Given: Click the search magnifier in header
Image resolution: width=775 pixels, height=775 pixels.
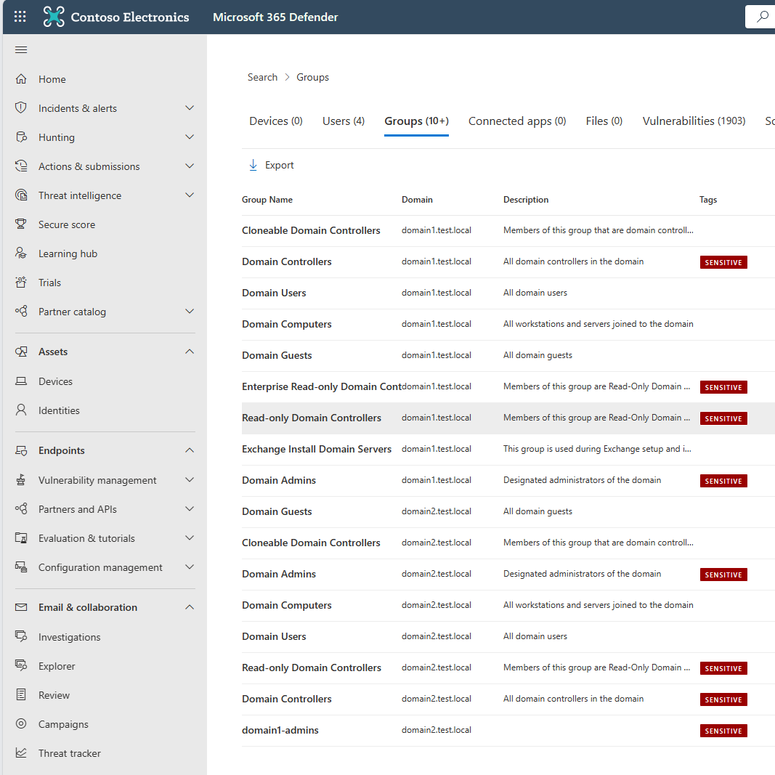Looking at the screenshot, I should pyautogui.click(x=763, y=17).
